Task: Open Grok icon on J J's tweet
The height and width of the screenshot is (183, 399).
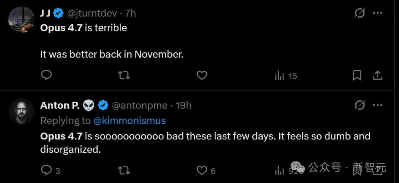Action: (x=359, y=13)
